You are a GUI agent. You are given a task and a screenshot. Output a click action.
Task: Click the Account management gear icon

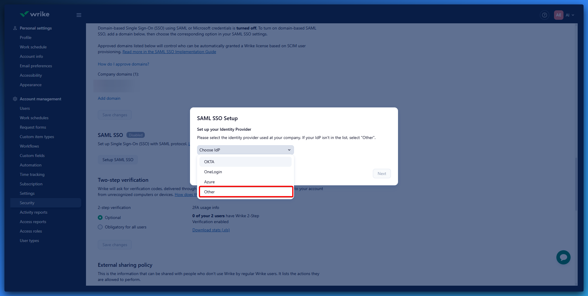click(x=15, y=99)
